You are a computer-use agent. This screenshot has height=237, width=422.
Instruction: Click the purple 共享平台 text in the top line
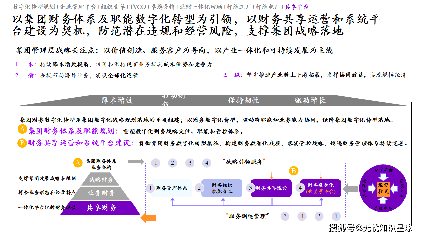click(x=297, y=7)
